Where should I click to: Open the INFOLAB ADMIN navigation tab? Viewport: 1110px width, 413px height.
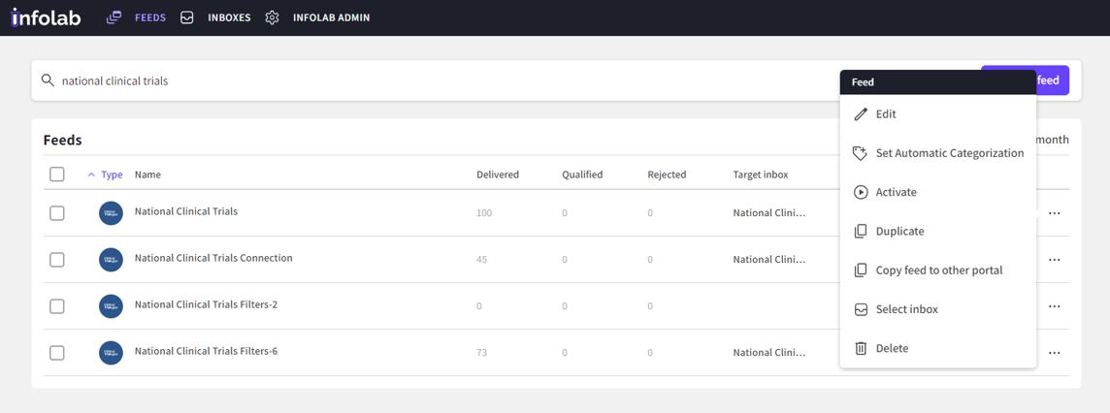pyautogui.click(x=331, y=17)
